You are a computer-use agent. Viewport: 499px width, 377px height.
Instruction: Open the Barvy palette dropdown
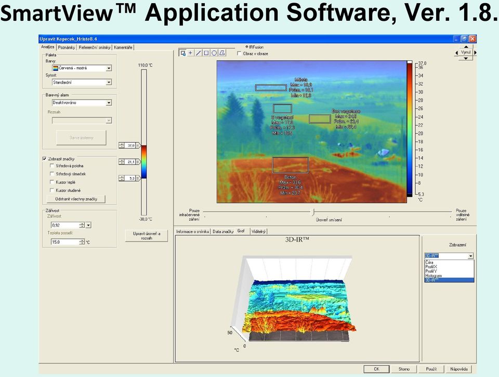pos(109,68)
